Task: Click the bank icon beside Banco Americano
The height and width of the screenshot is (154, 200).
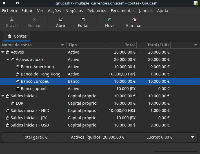Action: tap(18, 67)
